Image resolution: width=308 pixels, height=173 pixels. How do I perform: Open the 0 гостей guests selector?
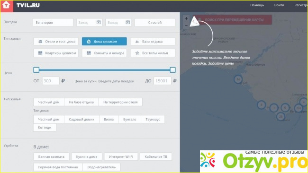point(155,23)
